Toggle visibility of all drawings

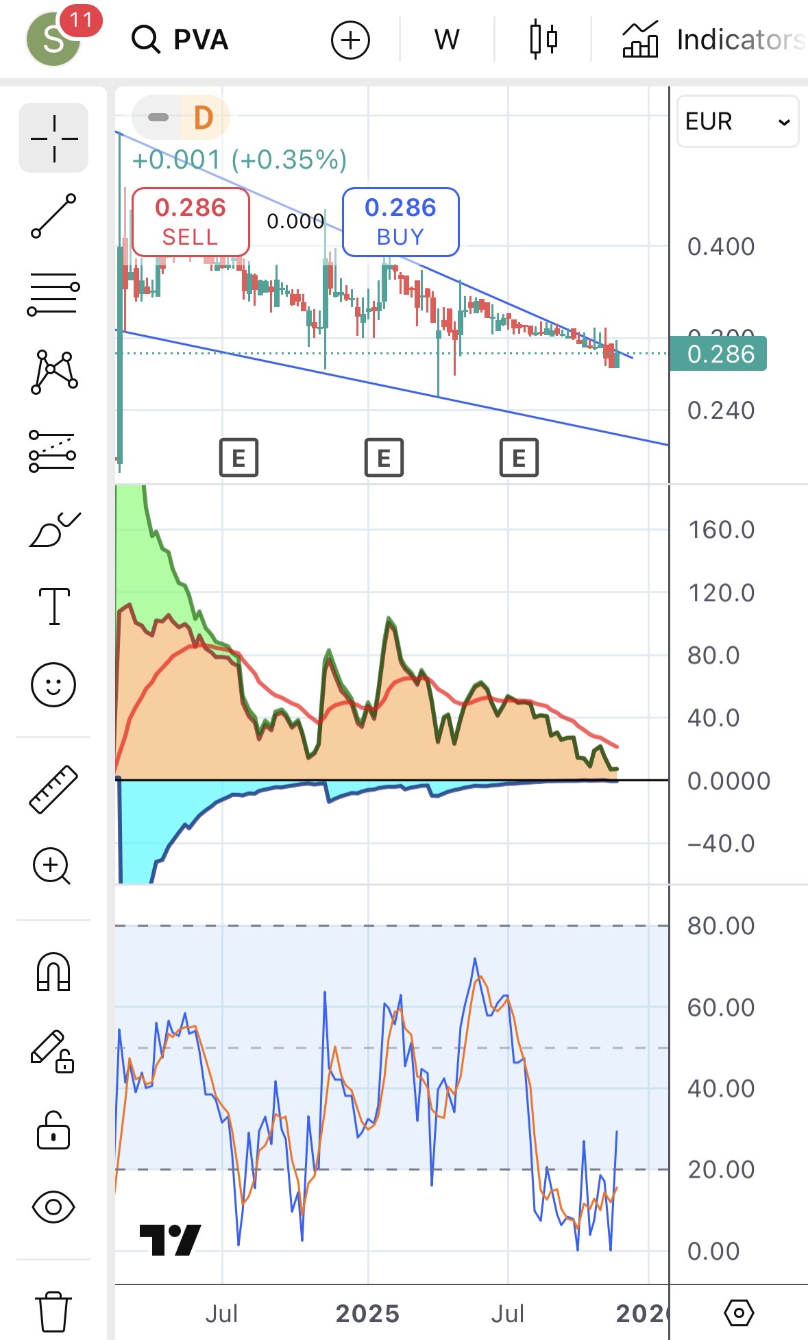click(53, 1207)
